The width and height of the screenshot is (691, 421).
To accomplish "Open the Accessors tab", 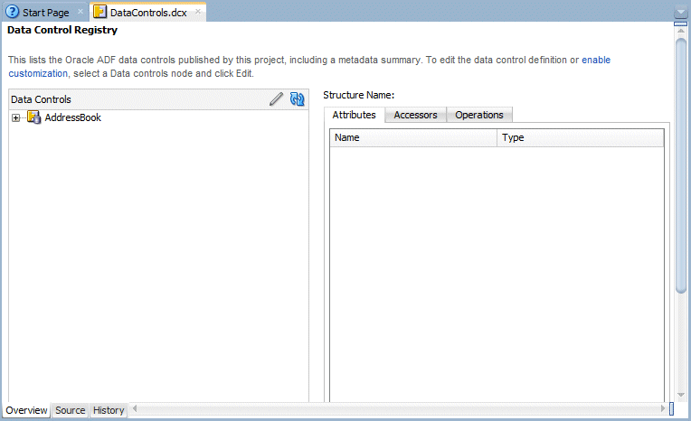I will coord(415,115).
